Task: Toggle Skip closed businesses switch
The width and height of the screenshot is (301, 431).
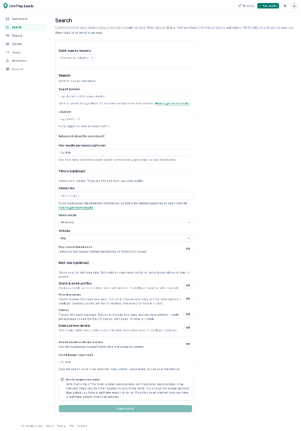Action: 188,249
